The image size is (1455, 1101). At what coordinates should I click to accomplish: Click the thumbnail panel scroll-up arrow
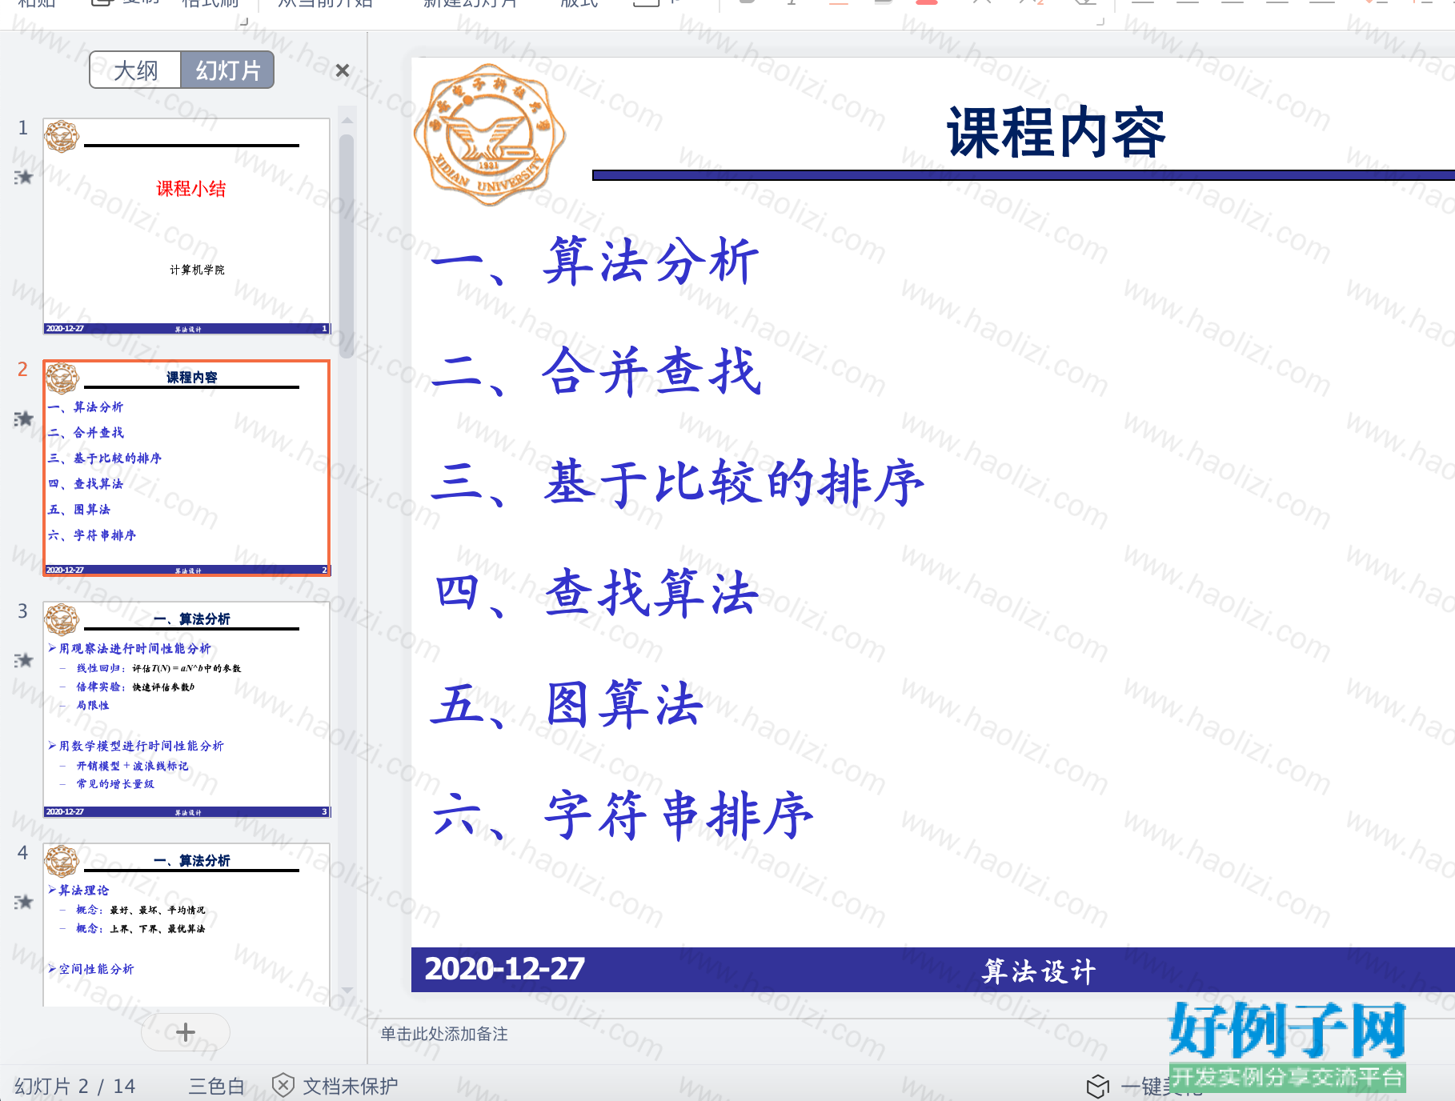pyautogui.click(x=347, y=120)
